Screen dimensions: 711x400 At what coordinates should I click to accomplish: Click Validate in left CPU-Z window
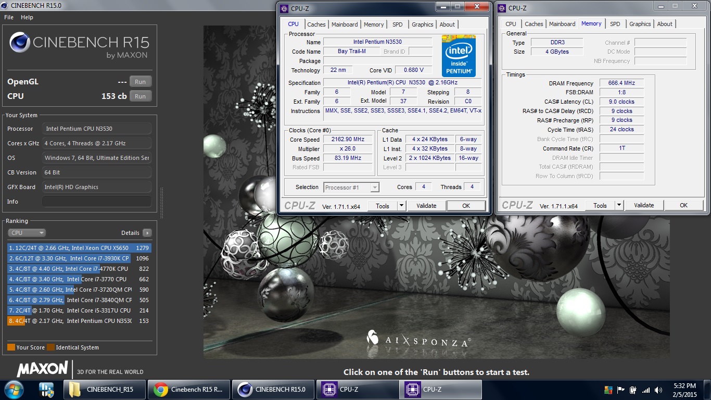426,206
